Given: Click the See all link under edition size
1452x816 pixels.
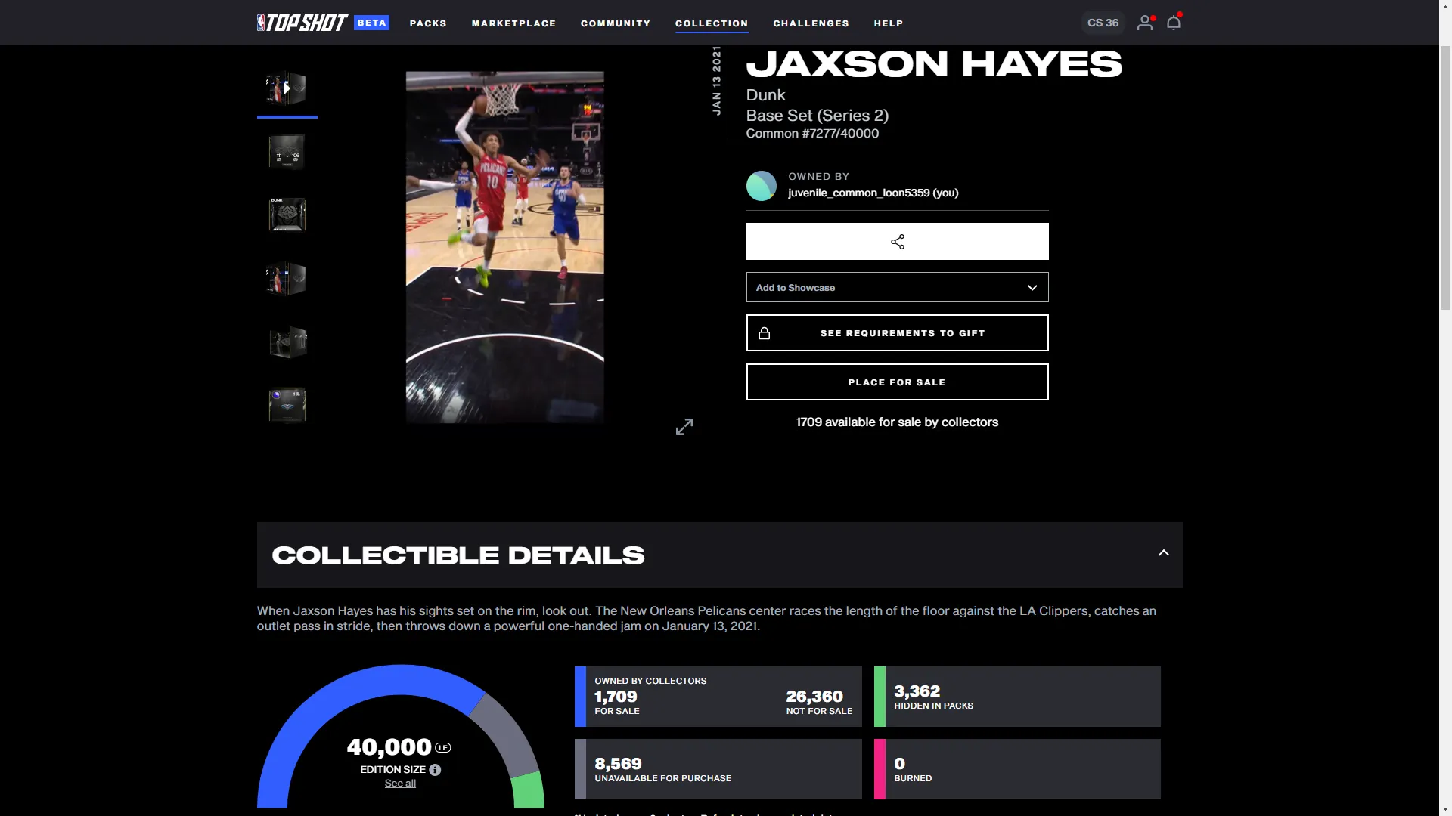Looking at the screenshot, I should tap(399, 783).
